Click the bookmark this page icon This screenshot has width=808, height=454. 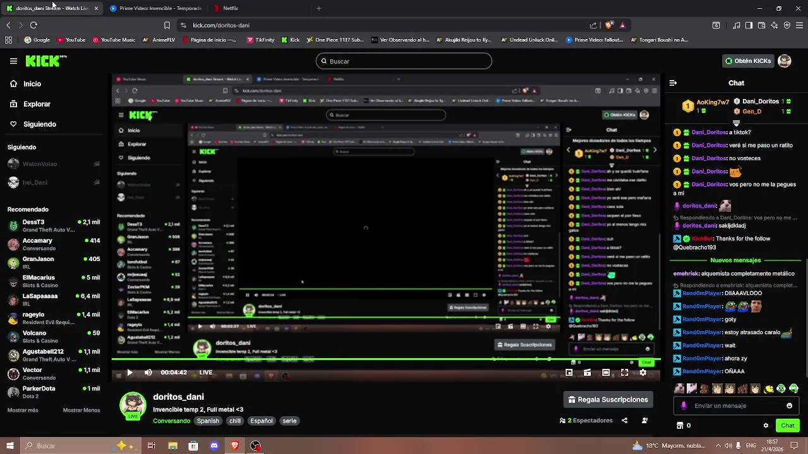coord(167,25)
